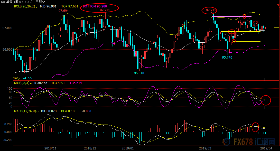280x151 pixels.
Task: Click the red circle on MACD crossover
Action: 255,127
